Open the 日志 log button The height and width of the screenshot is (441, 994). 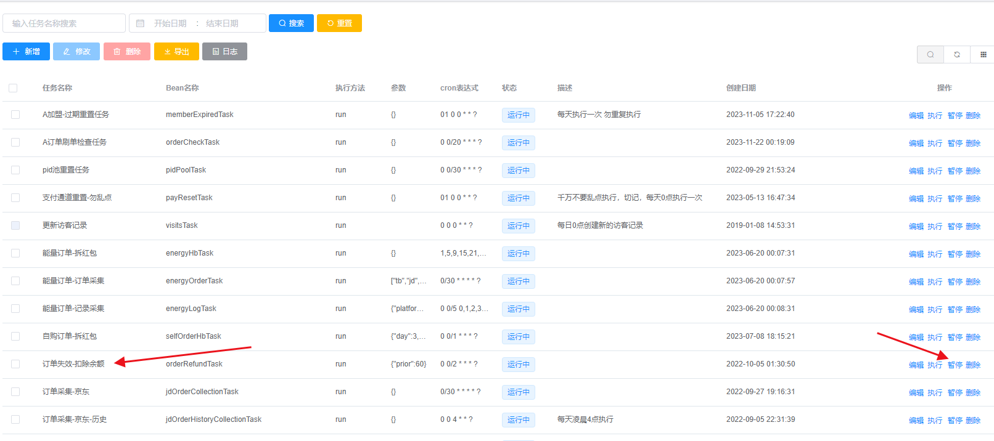point(224,52)
